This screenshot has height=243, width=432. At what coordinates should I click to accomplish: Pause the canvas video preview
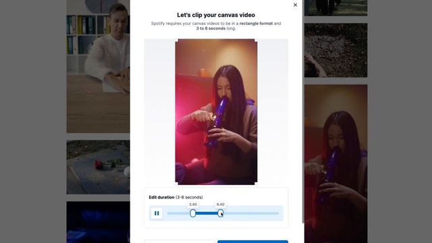click(157, 213)
